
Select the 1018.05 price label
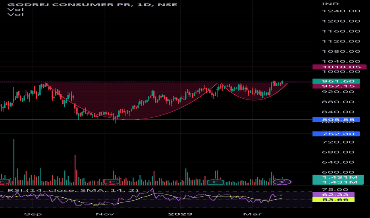coord(339,67)
